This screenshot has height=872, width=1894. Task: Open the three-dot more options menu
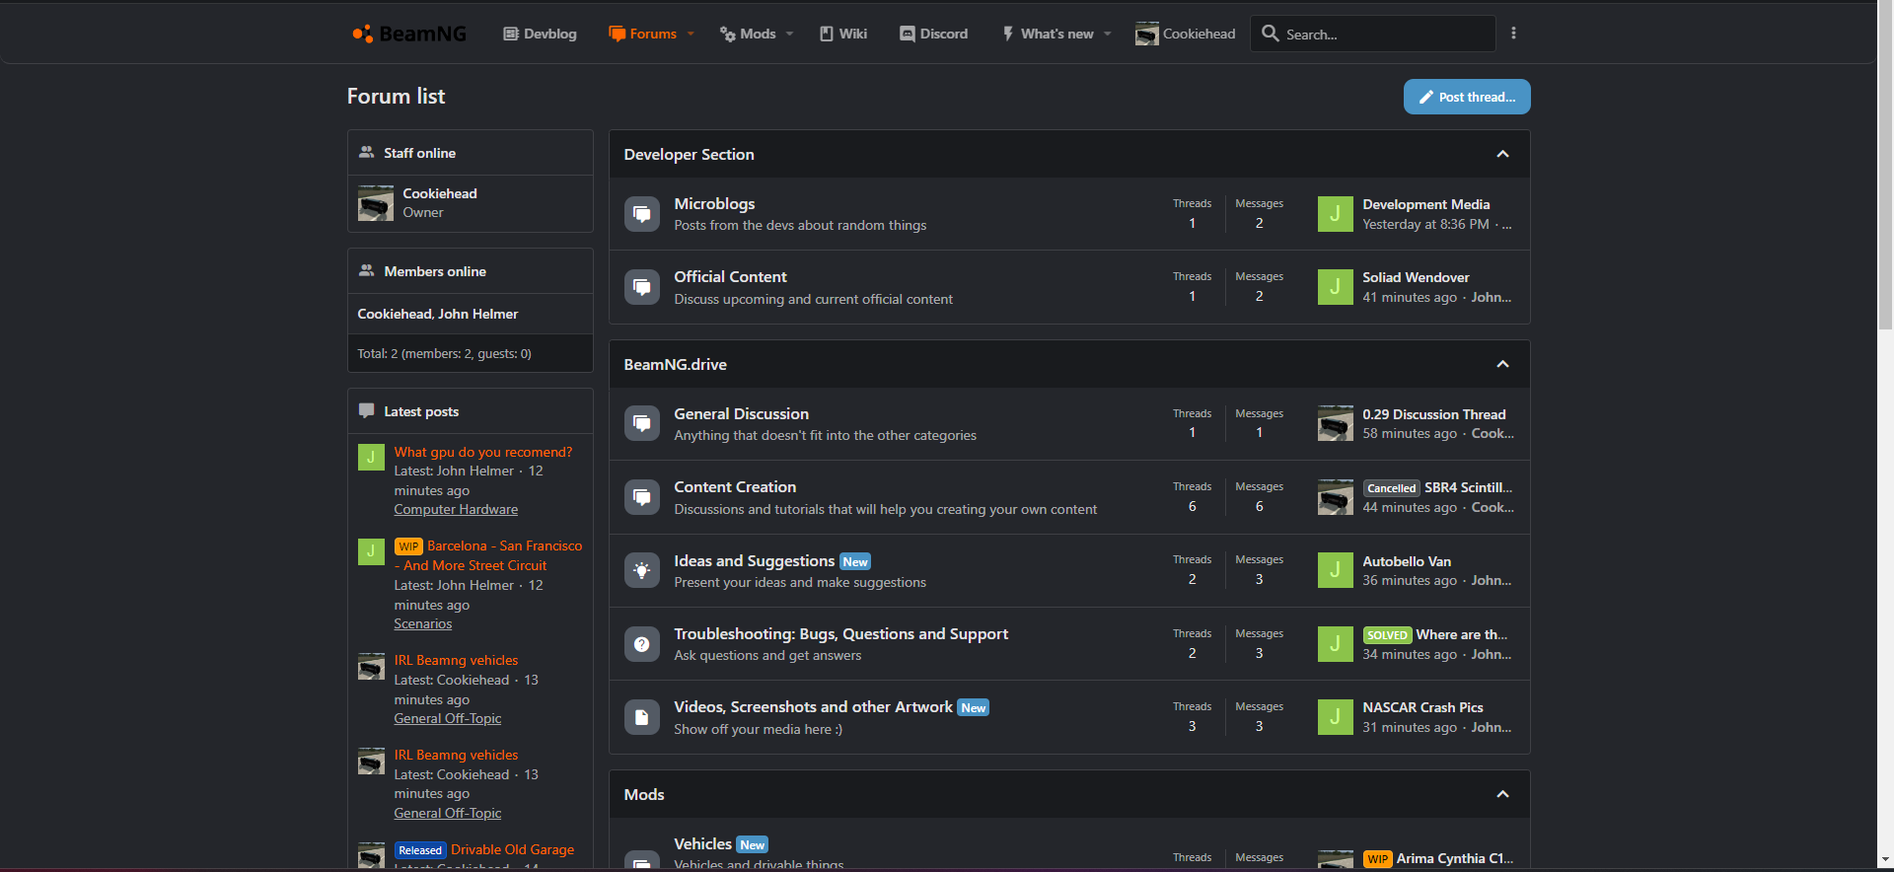point(1513,34)
